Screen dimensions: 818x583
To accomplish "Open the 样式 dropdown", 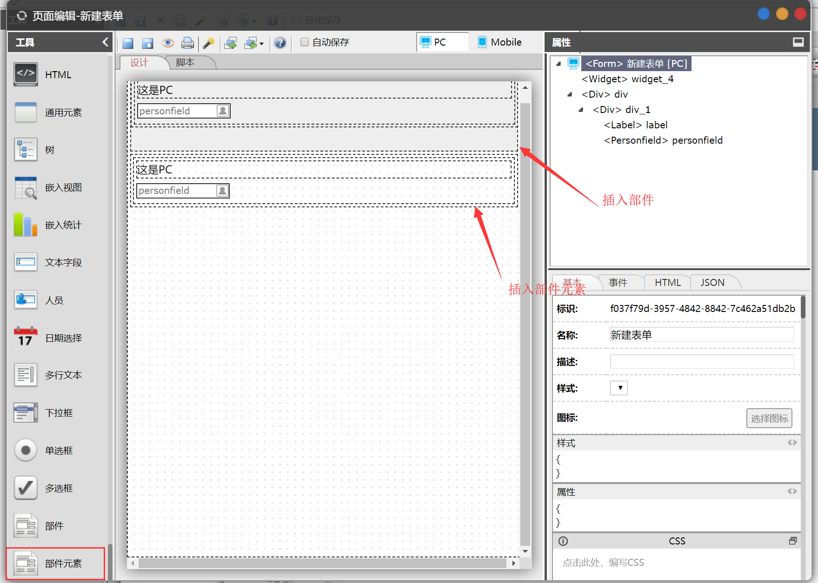I will click(x=619, y=388).
